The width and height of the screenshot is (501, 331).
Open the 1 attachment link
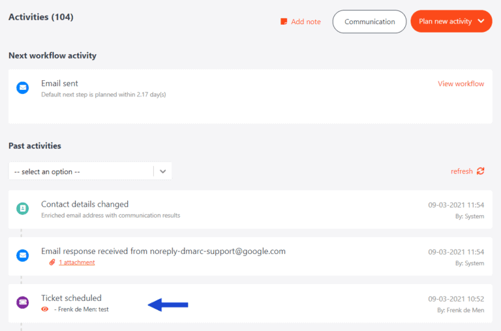coord(76,263)
